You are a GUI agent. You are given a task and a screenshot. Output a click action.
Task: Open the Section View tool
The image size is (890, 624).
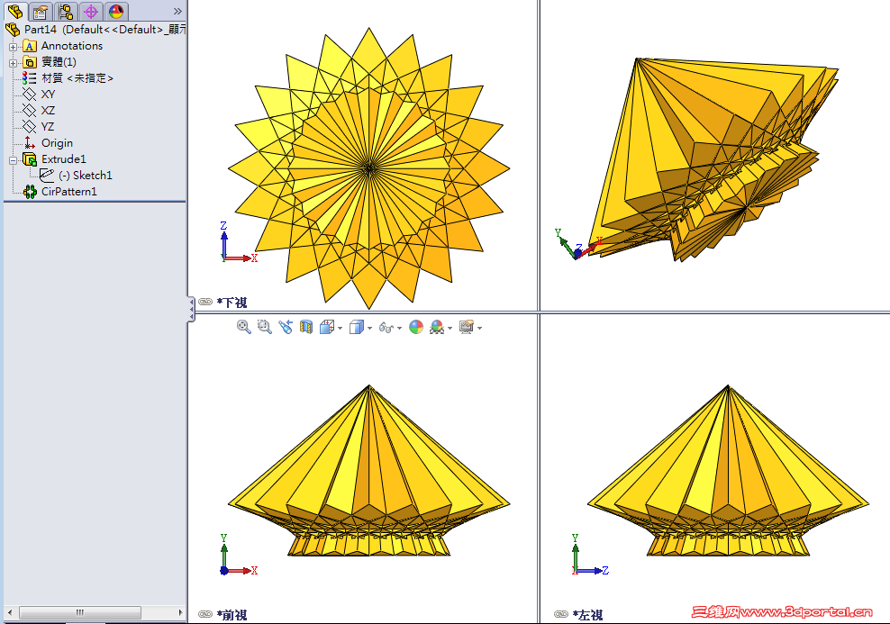point(306,327)
